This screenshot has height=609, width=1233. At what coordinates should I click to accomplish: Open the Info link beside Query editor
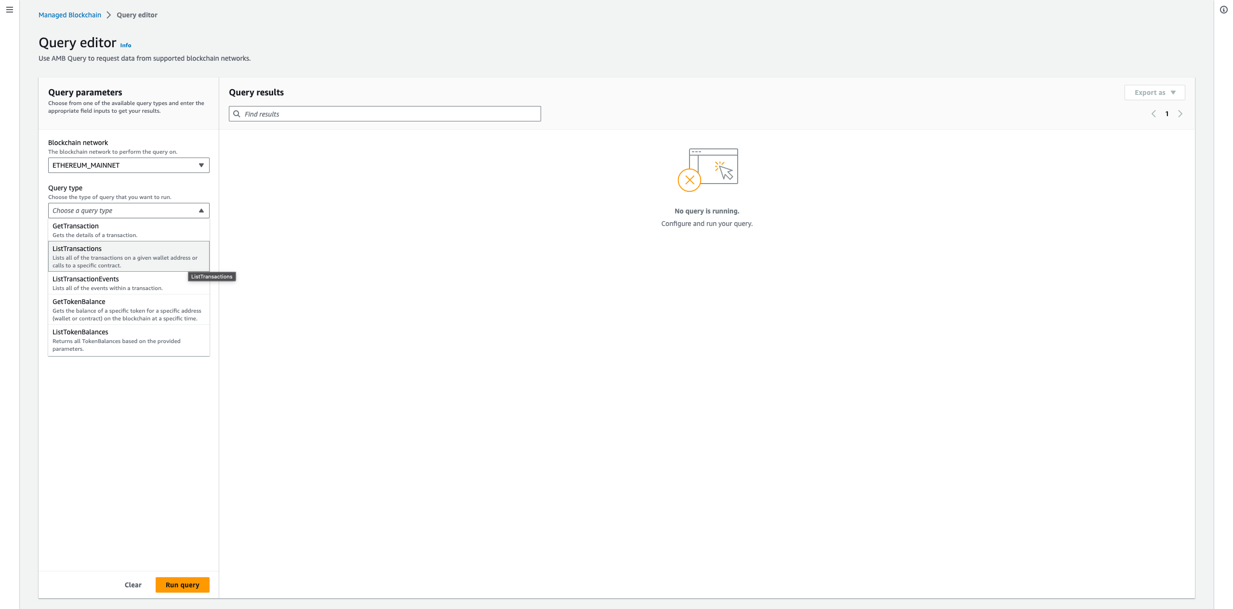click(125, 45)
